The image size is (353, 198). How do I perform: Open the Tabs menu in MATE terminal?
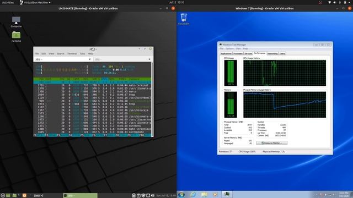click(x=82, y=54)
